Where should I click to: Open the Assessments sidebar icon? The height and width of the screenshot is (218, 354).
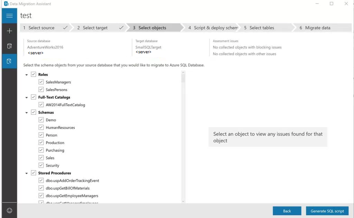10,46
